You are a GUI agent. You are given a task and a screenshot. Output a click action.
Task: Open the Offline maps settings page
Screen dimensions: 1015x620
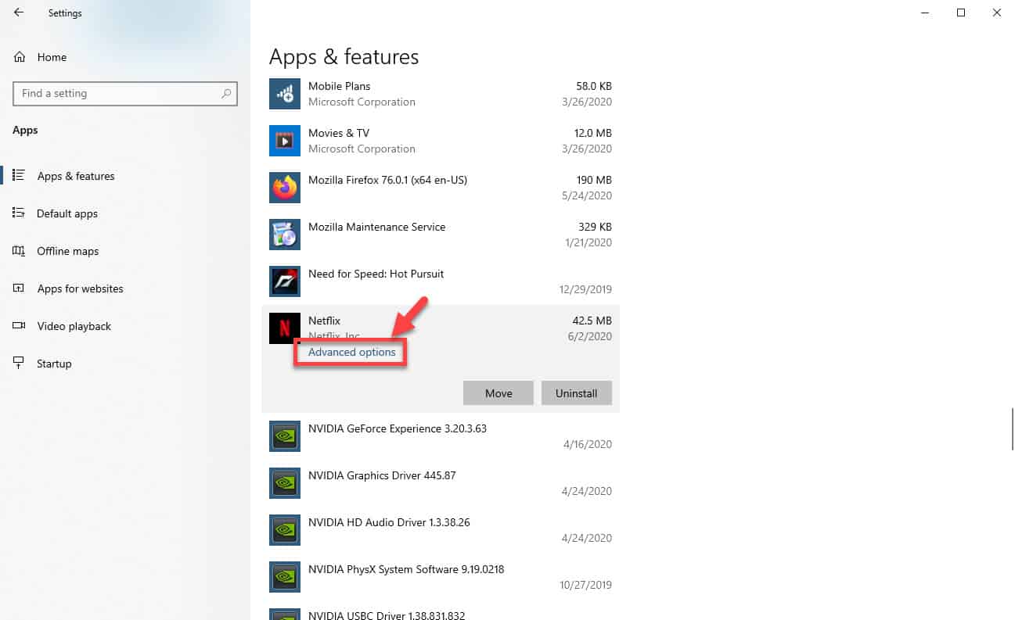coord(68,251)
